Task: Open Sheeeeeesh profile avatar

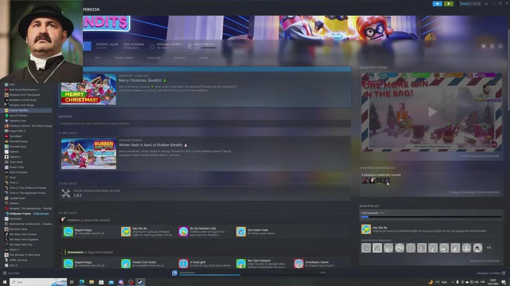Action: [x=63, y=252]
